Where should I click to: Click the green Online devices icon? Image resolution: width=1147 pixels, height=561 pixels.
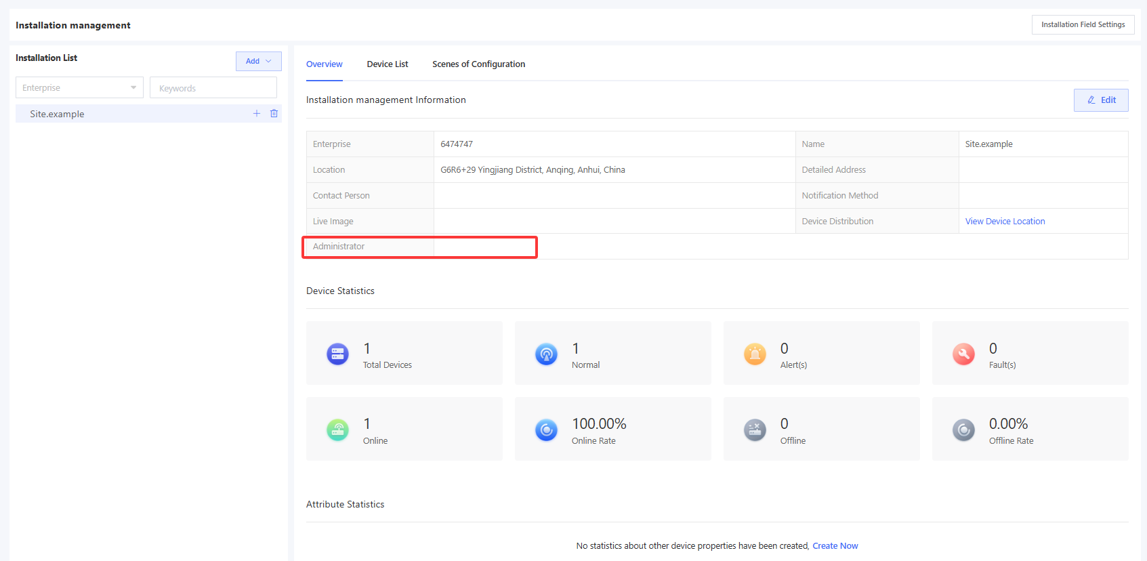pos(337,430)
